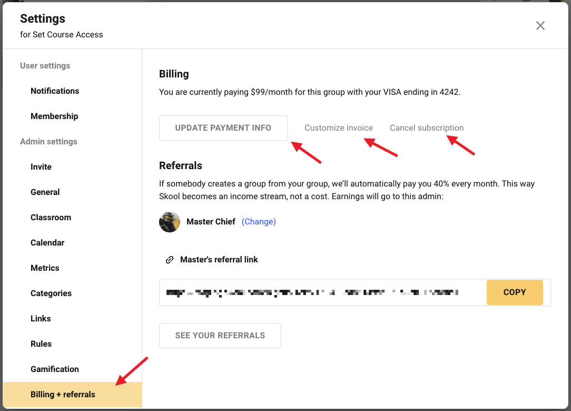Click the Update Payment Info button
Image resolution: width=571 pixels, height=411 pixels.
tap(223, 128)
